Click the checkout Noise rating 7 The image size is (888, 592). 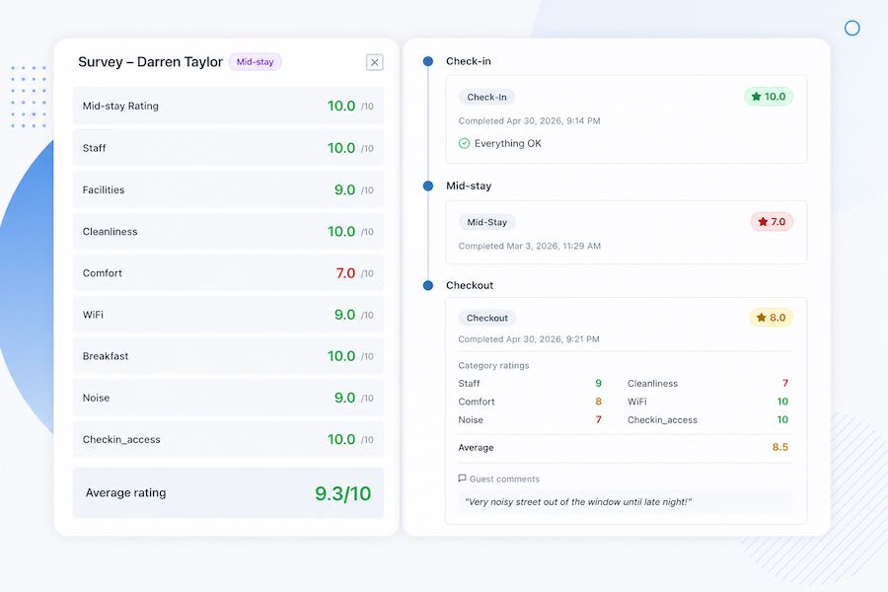(598, 419)
